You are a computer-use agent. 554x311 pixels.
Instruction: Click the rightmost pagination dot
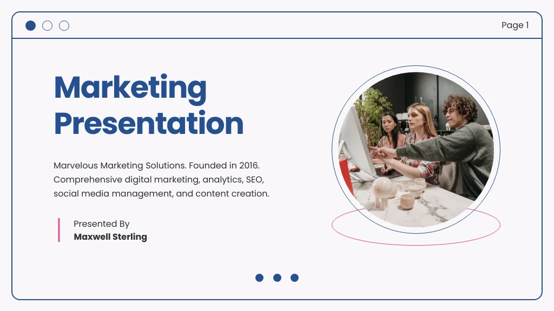click(x=295, y=278)
